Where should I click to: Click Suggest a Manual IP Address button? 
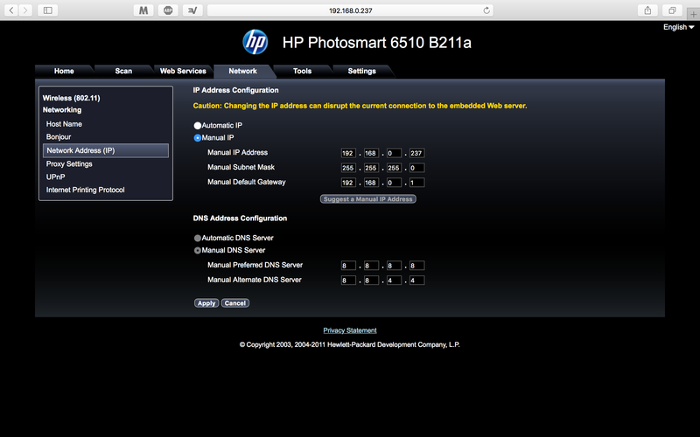pos(367,199)
